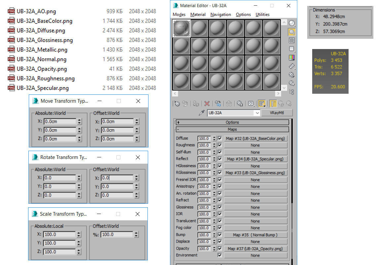
Task: Click sample slots scroll up arrow
Action: click(284, 23)
